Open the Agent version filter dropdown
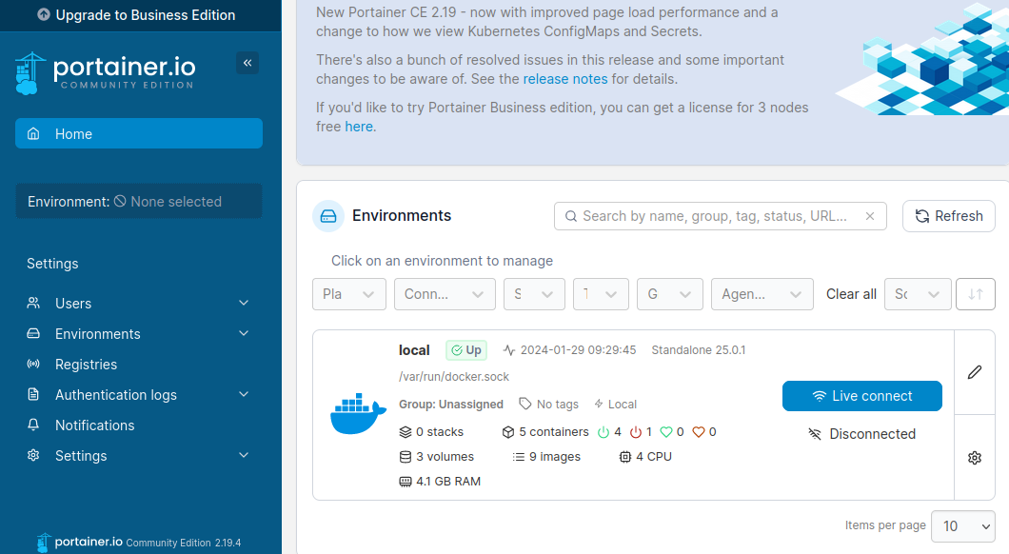Image resolution: width=1009 pixels, height=554 pixels. [762, 294]
